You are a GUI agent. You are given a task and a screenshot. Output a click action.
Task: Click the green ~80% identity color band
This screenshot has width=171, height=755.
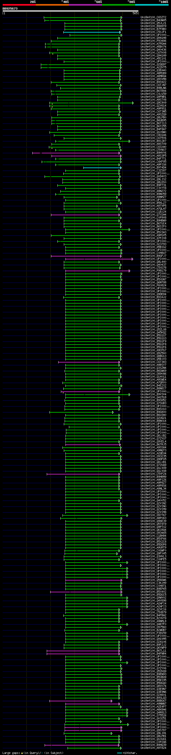pyautogui.click(x=119, y=5)
